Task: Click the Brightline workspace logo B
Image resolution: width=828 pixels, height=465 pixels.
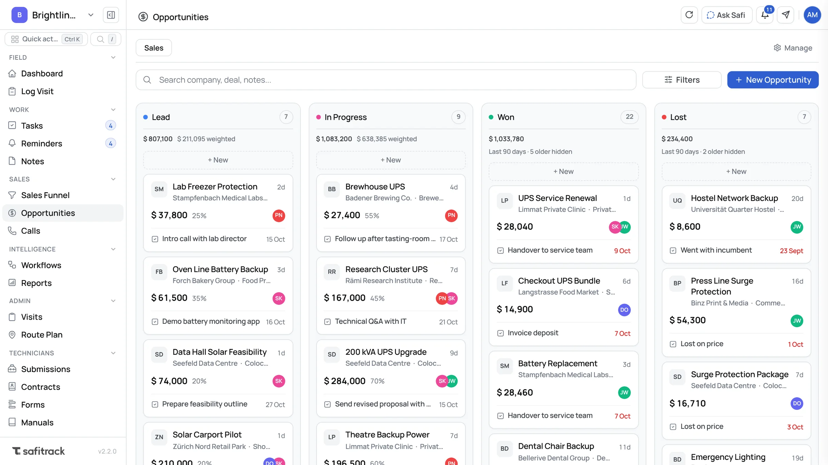Action: click(x=19, y=15)
